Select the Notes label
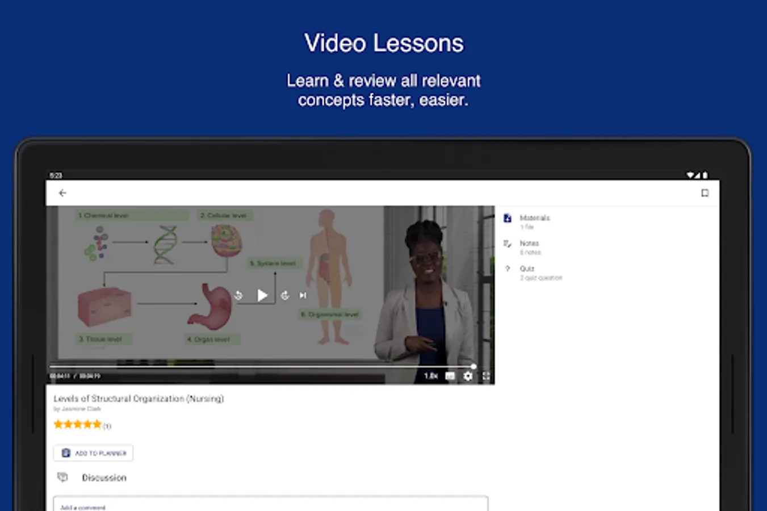The image size is (767, 511). [529, 243]
